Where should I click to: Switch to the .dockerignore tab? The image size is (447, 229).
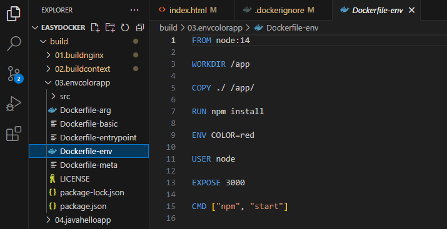283,10
